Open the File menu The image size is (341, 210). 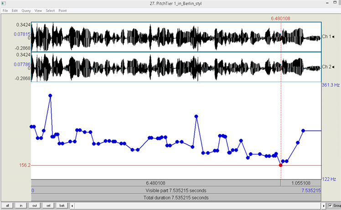coord(5,10)
